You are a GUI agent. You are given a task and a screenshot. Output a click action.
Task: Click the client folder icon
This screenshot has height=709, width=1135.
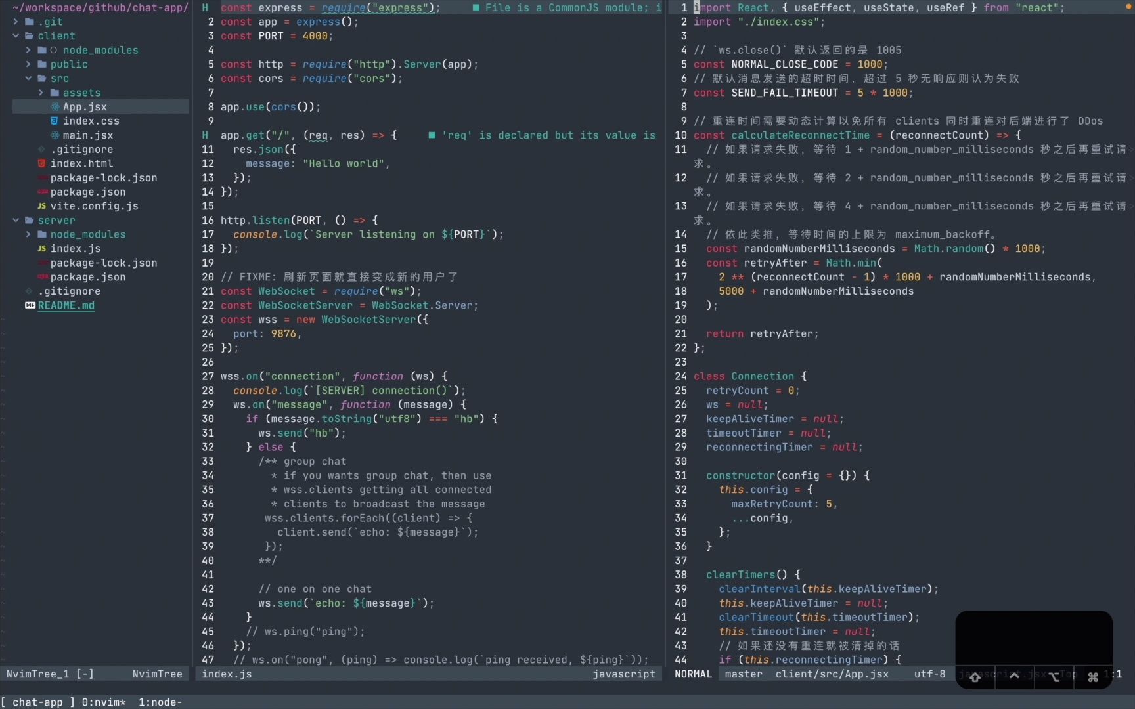coord(30,36)
